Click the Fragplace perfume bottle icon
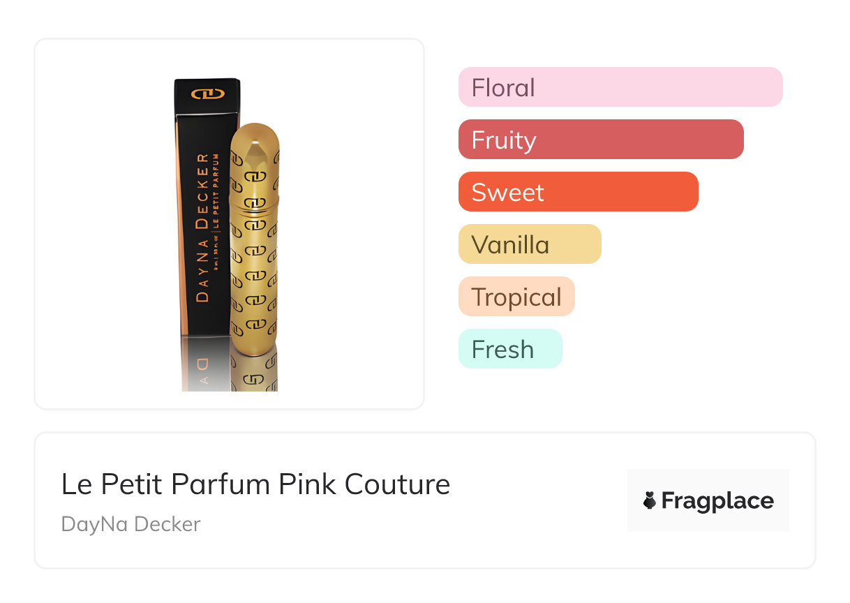Screen dimensions: 850x603 650,500
